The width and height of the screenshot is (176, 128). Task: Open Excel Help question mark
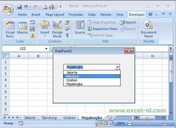150,14
